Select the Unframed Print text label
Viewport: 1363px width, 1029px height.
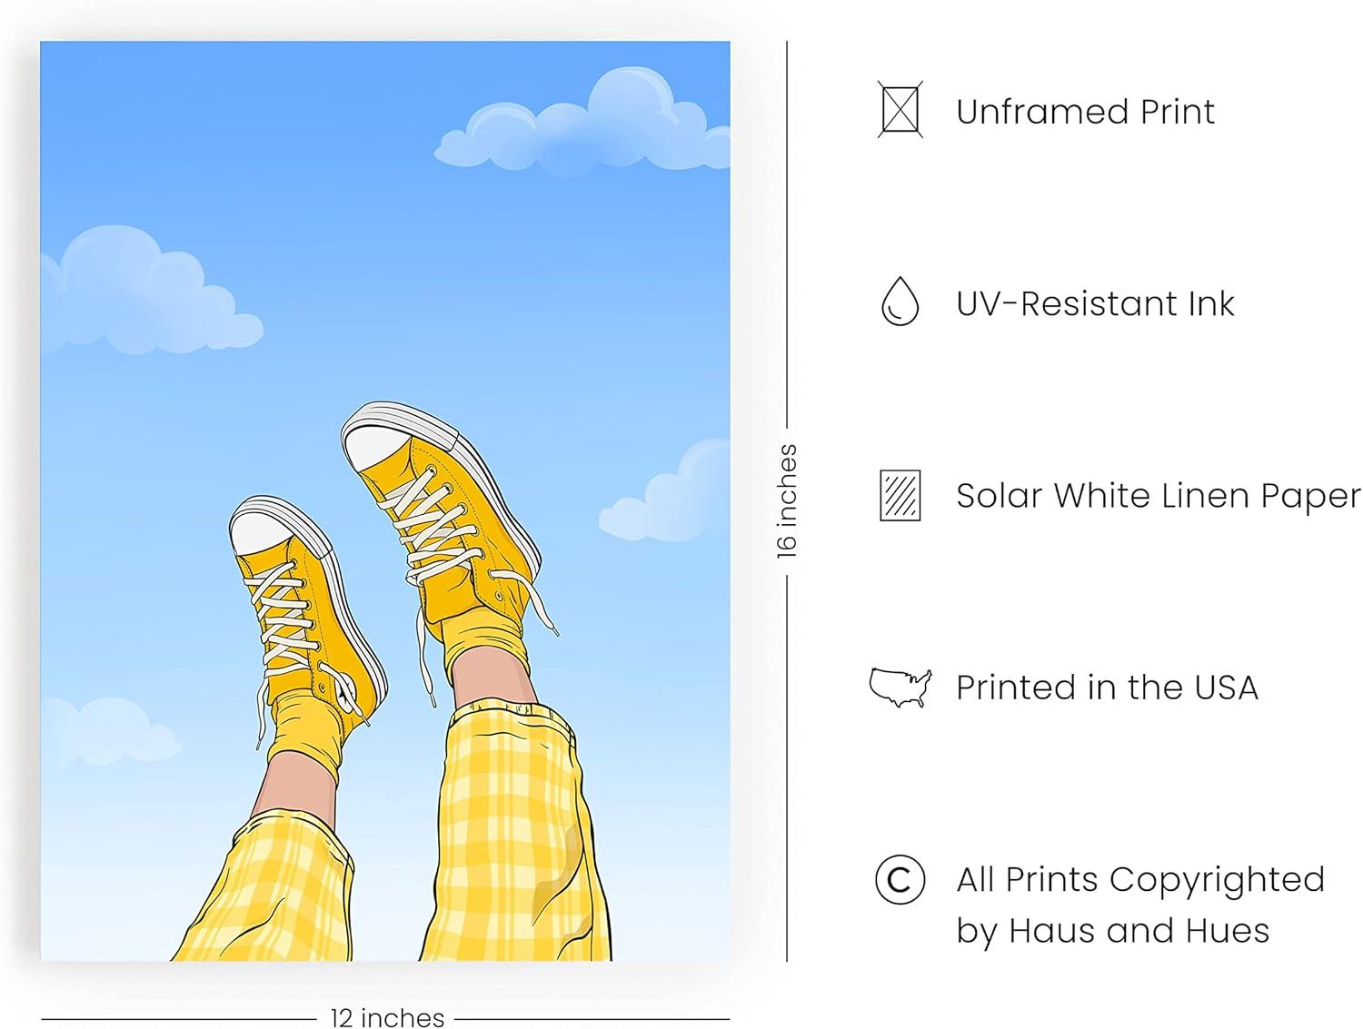[x=1085, y=112]
